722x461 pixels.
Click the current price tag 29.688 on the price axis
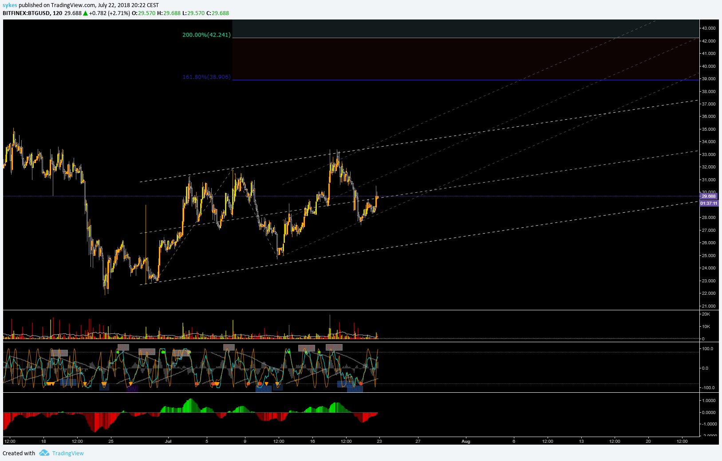click(x=709, y=196)
